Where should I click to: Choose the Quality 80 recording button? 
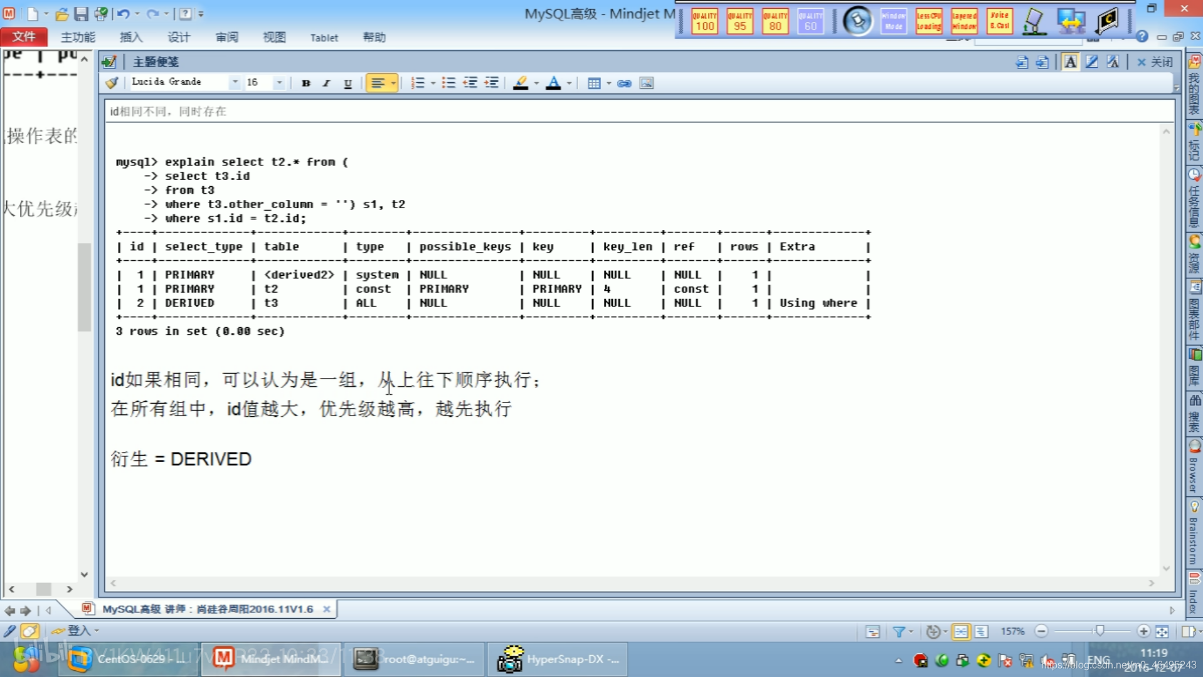coord(775,21)
